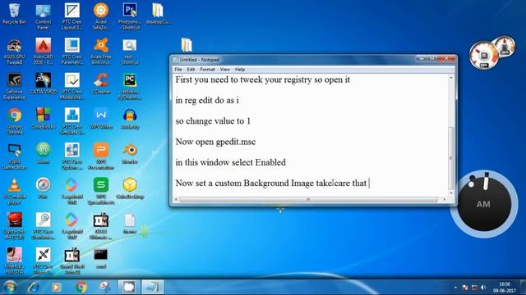This screenshot has width=526, height=295.
Task: Select the PTC Creo Layout desktop icon
Action: tap(72, 16)
